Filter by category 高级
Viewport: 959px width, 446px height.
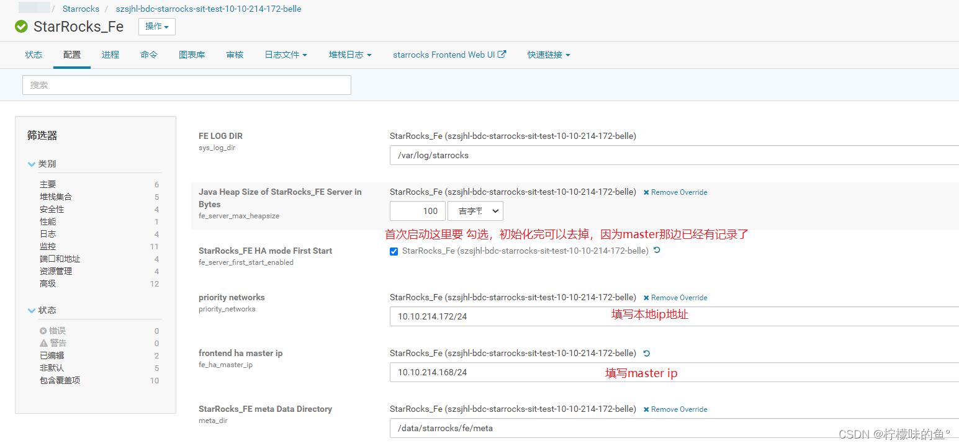tap(48, 283)
